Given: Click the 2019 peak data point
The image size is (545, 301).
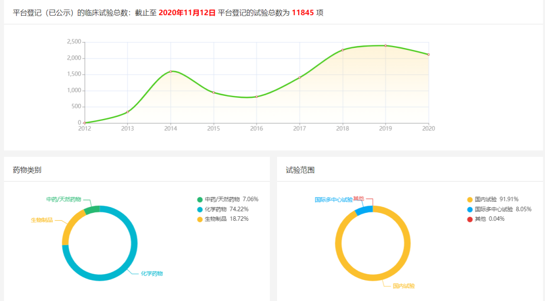Looking at the screenshot, I should (x=386, y=46).
